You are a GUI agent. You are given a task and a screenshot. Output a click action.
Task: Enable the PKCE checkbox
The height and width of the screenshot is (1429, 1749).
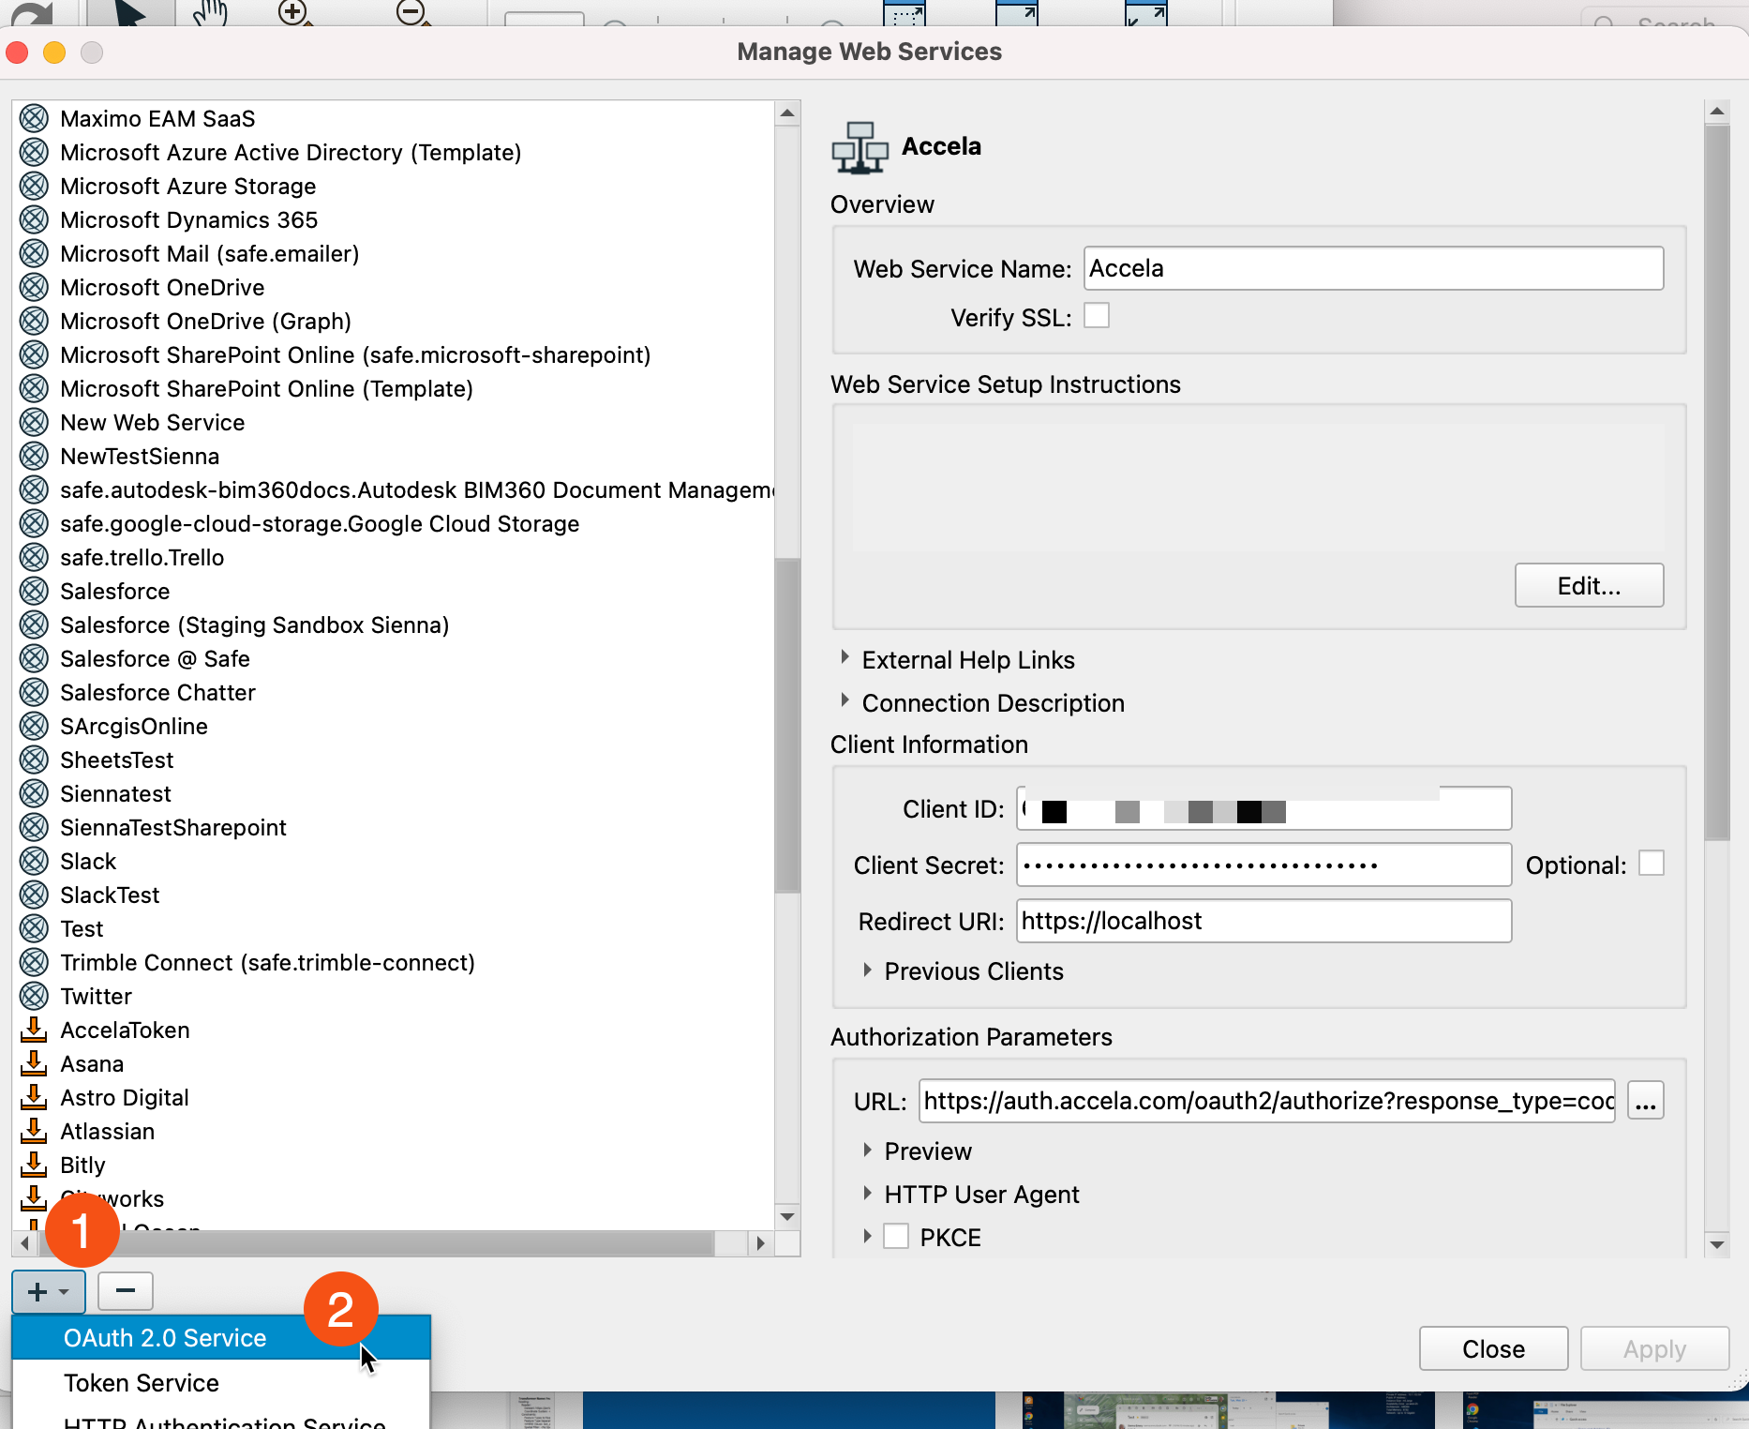point(896,1237)
